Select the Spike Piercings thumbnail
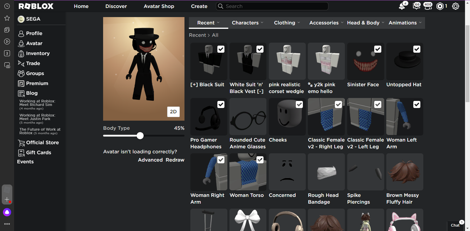 click(366, 172)
